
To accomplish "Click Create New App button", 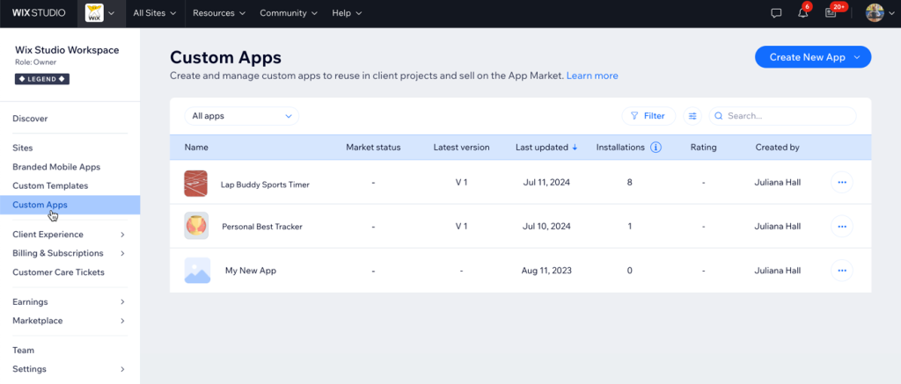I will click(x=813, y=57).
